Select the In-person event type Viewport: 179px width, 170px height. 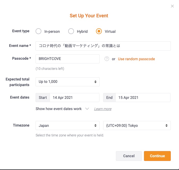point(38,31)
